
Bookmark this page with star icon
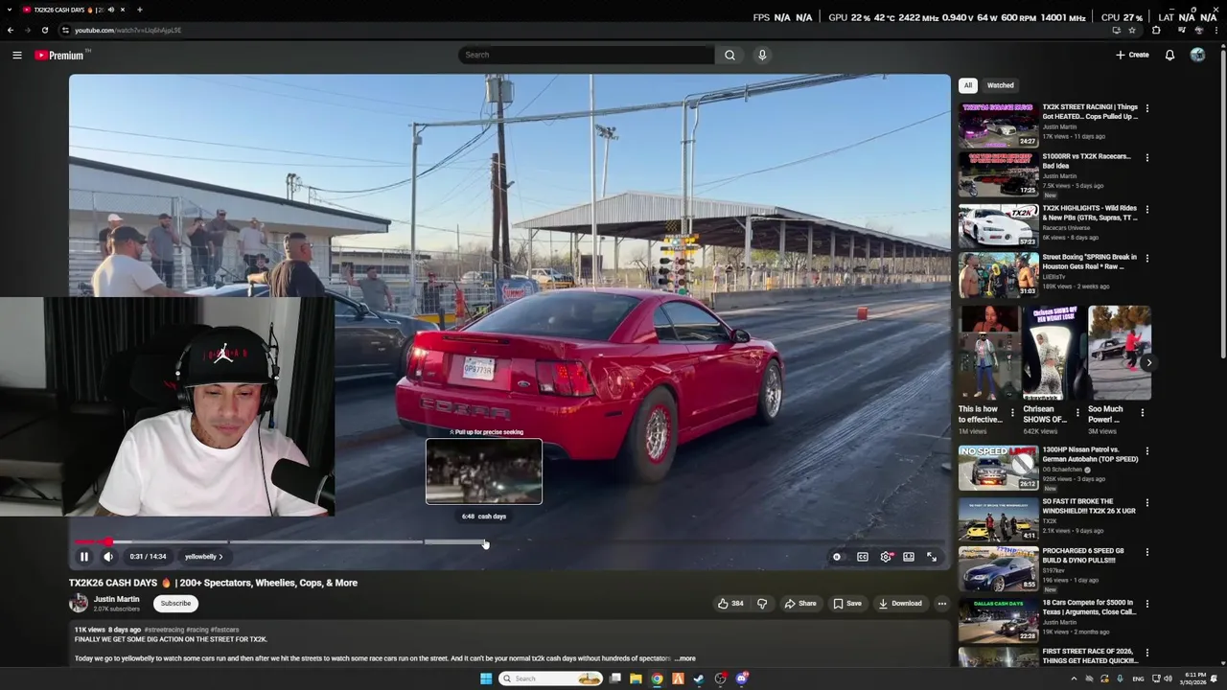[1131, 30]
